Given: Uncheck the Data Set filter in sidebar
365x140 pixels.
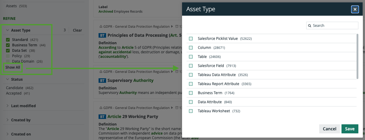Looking at the screenshot, I should (8, 51).
